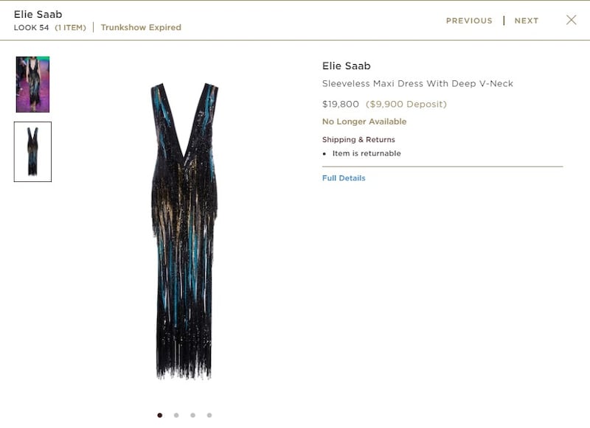Viewport: 590px width, 428px height.
Task: Show second image via carousel dot
Action: [176, 415]
